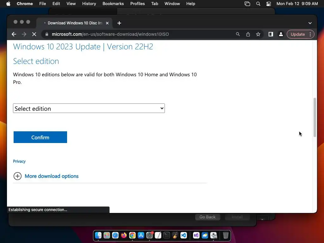Viewport: 324px width, 243px height.
Task: Open System Settings from the Dock
Action: tap(149, 235)
